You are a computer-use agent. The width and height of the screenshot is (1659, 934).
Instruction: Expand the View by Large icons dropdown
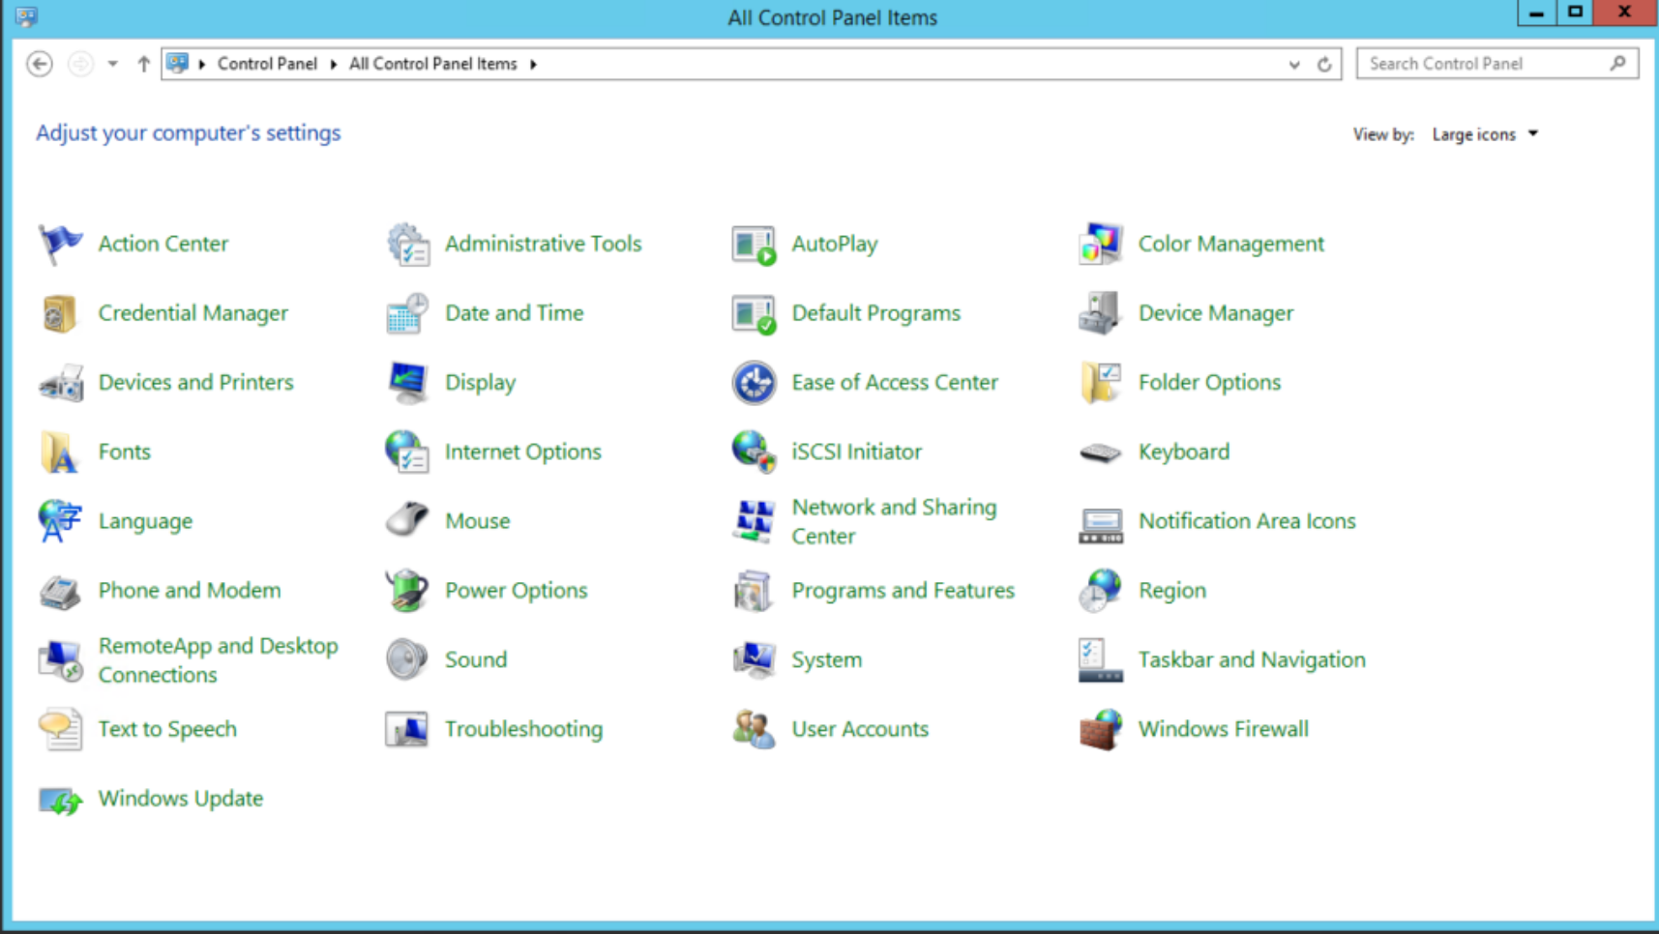point(1485,134)
